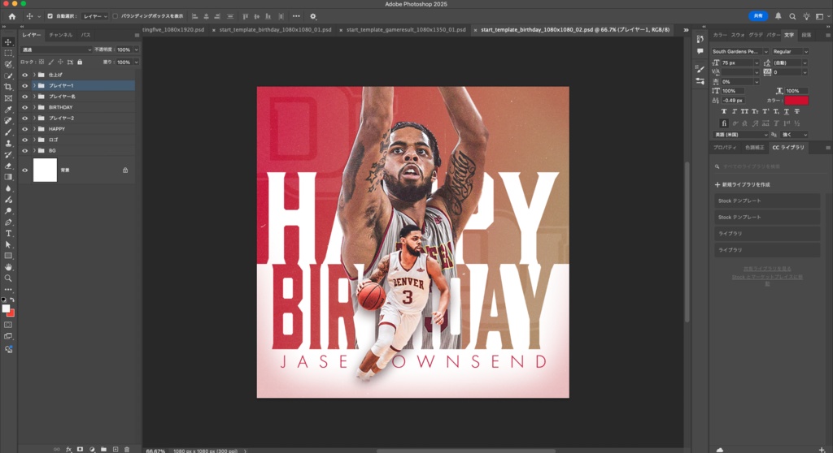833x453 pixels.
Task: Switch to the パス tab
Action: click(x=85, y=35)
